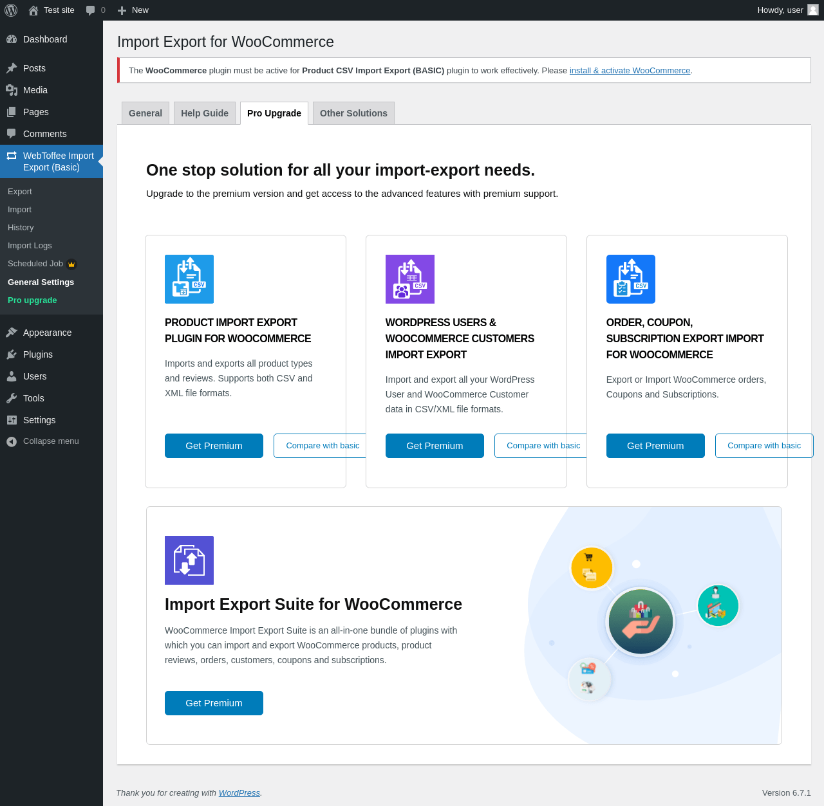Click the Import Export Suite for WooCommerce heading
This screenshot has height=806, width=824.
[314, 604]
